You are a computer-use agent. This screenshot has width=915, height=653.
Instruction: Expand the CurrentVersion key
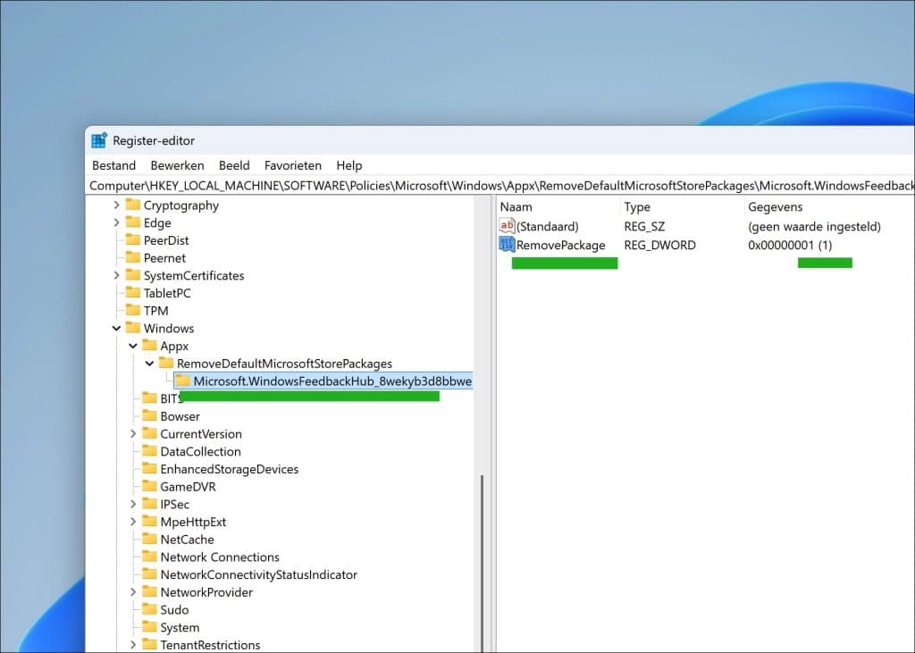point(133,433)
